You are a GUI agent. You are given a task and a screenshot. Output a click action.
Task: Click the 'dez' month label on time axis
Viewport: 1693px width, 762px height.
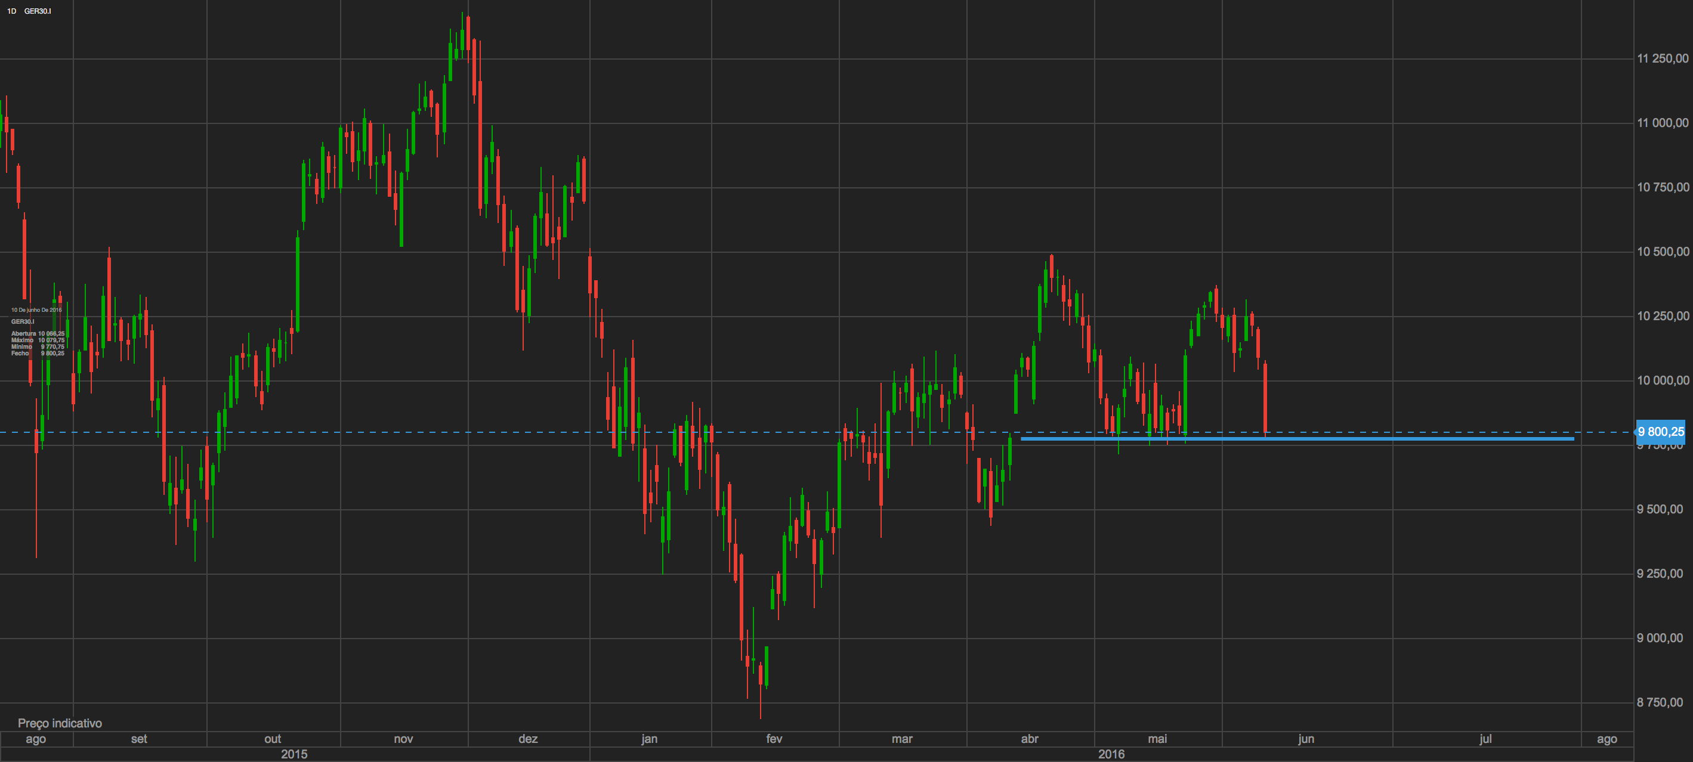coord(528,739)
